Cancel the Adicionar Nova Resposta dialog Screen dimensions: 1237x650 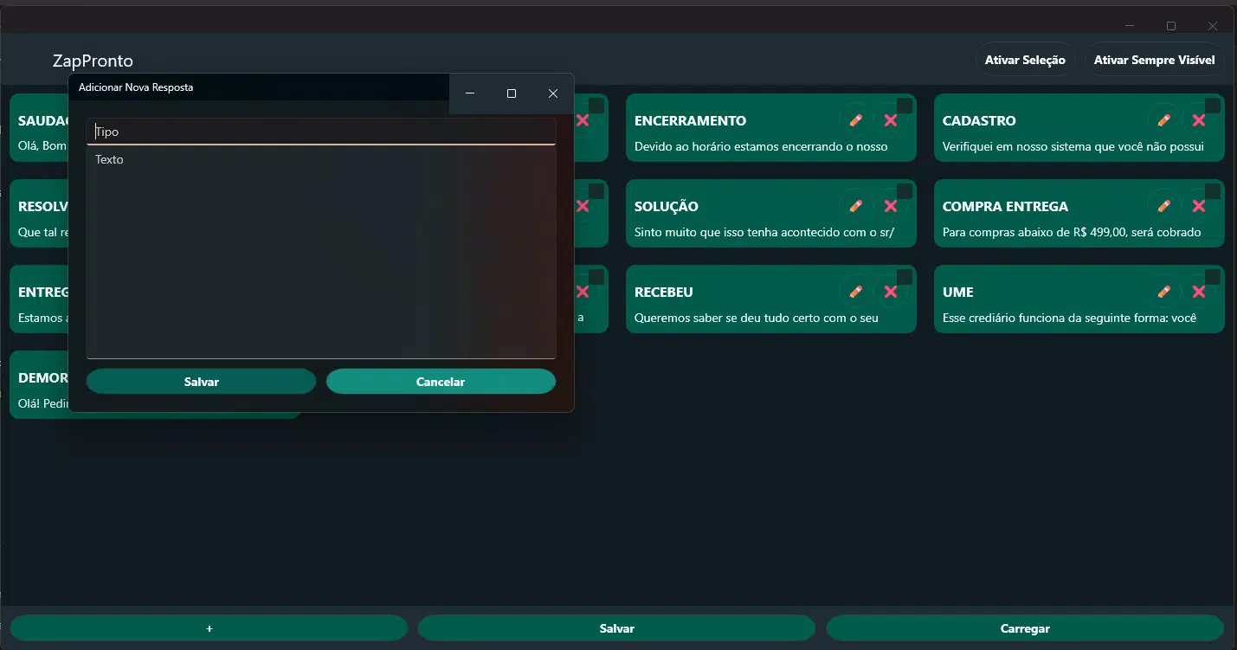tap(441, 382)
